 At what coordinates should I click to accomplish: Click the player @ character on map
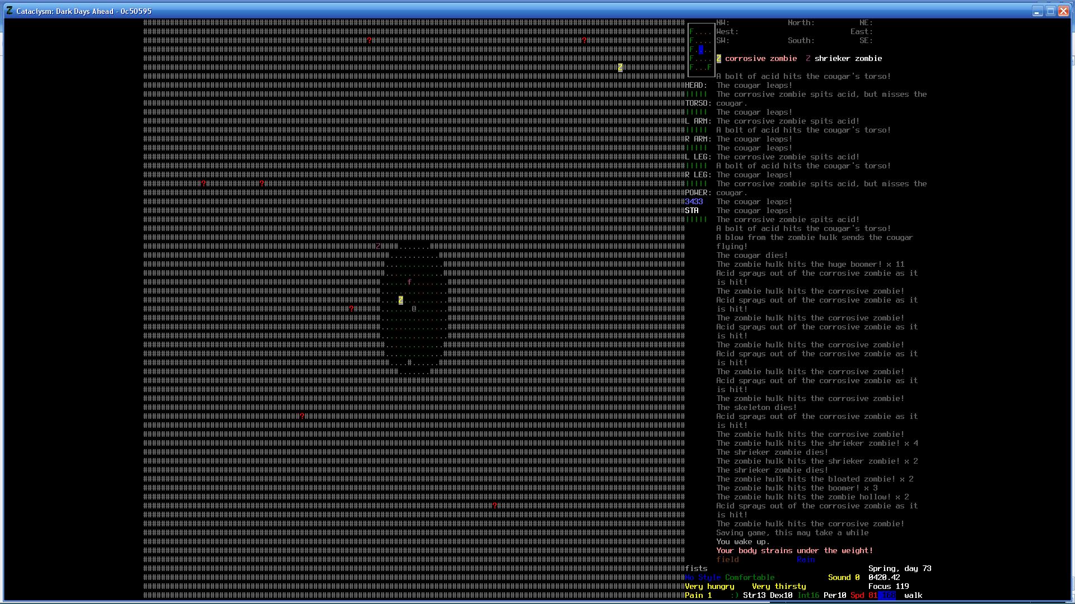414,309
